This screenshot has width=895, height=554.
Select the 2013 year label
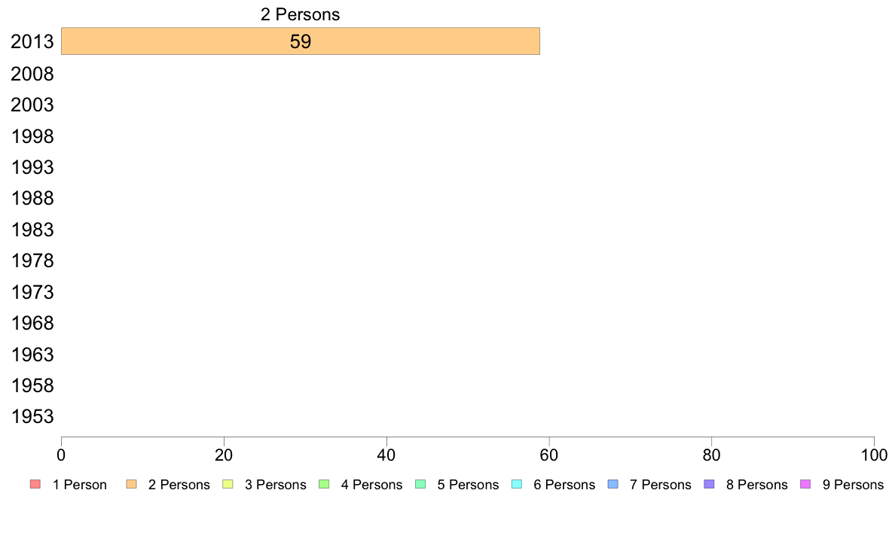coord(32,41)
